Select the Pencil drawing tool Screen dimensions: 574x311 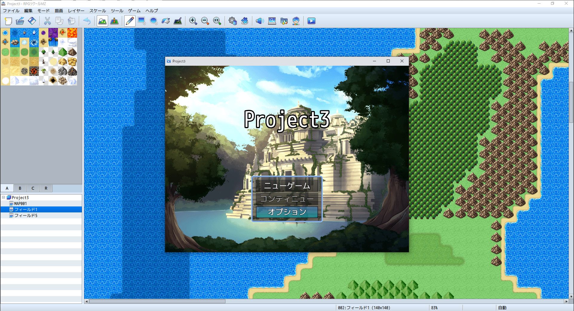click(x=129, y=21)
